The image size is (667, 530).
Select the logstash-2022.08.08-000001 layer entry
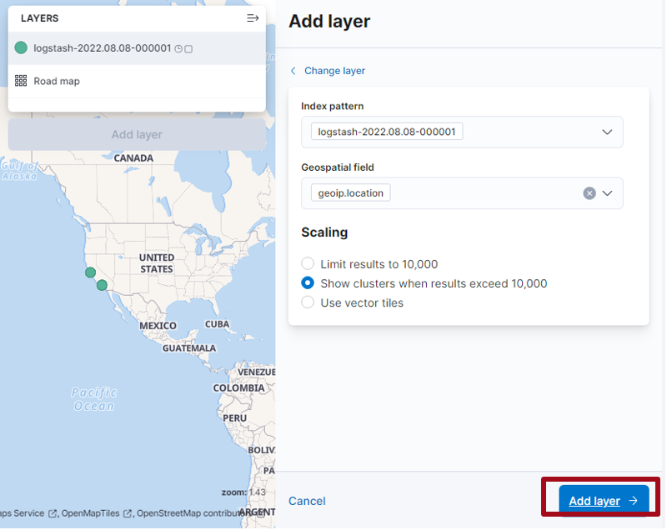click(102, 48)
